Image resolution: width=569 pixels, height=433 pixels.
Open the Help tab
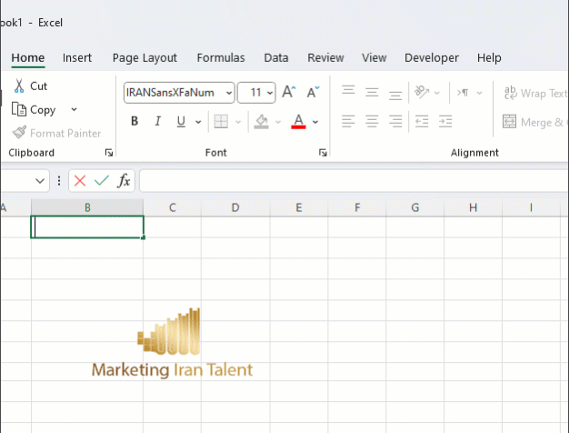(x=489, y=58)
